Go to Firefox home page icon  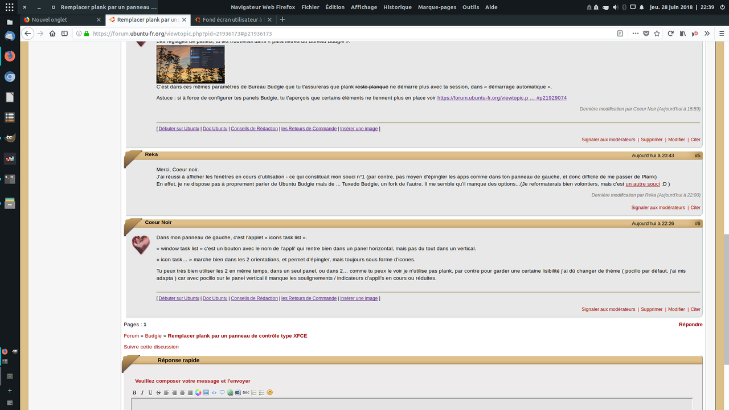pos(52,34)
